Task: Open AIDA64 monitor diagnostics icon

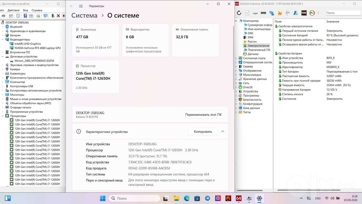Action: point(272,13)
